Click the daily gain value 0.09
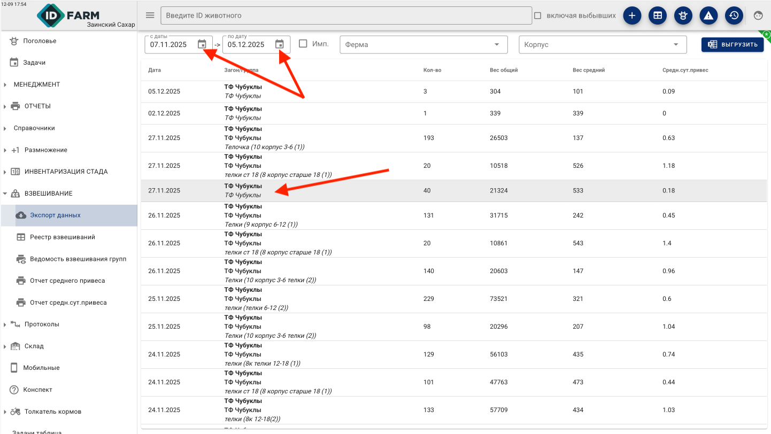 pos(669,91)
